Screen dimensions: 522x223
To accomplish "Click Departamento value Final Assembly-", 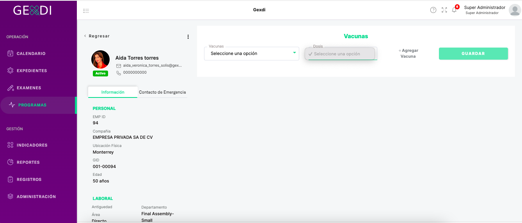I will tap(158, 214).
